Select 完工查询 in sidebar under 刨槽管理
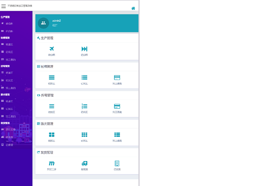264x186 pixels. pos(11,60)
